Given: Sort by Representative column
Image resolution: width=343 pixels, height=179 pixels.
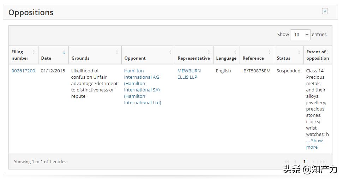Looking at the screenshot, I should pyautogui.click(x=194, y=55).
